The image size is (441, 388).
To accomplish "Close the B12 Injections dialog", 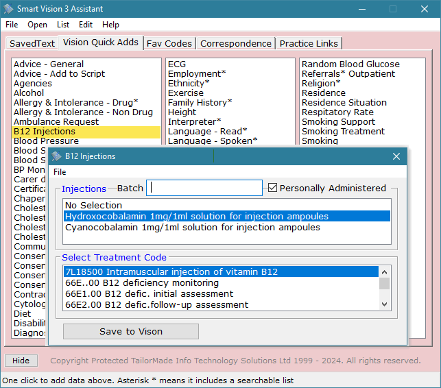I will tap(396, 156).
